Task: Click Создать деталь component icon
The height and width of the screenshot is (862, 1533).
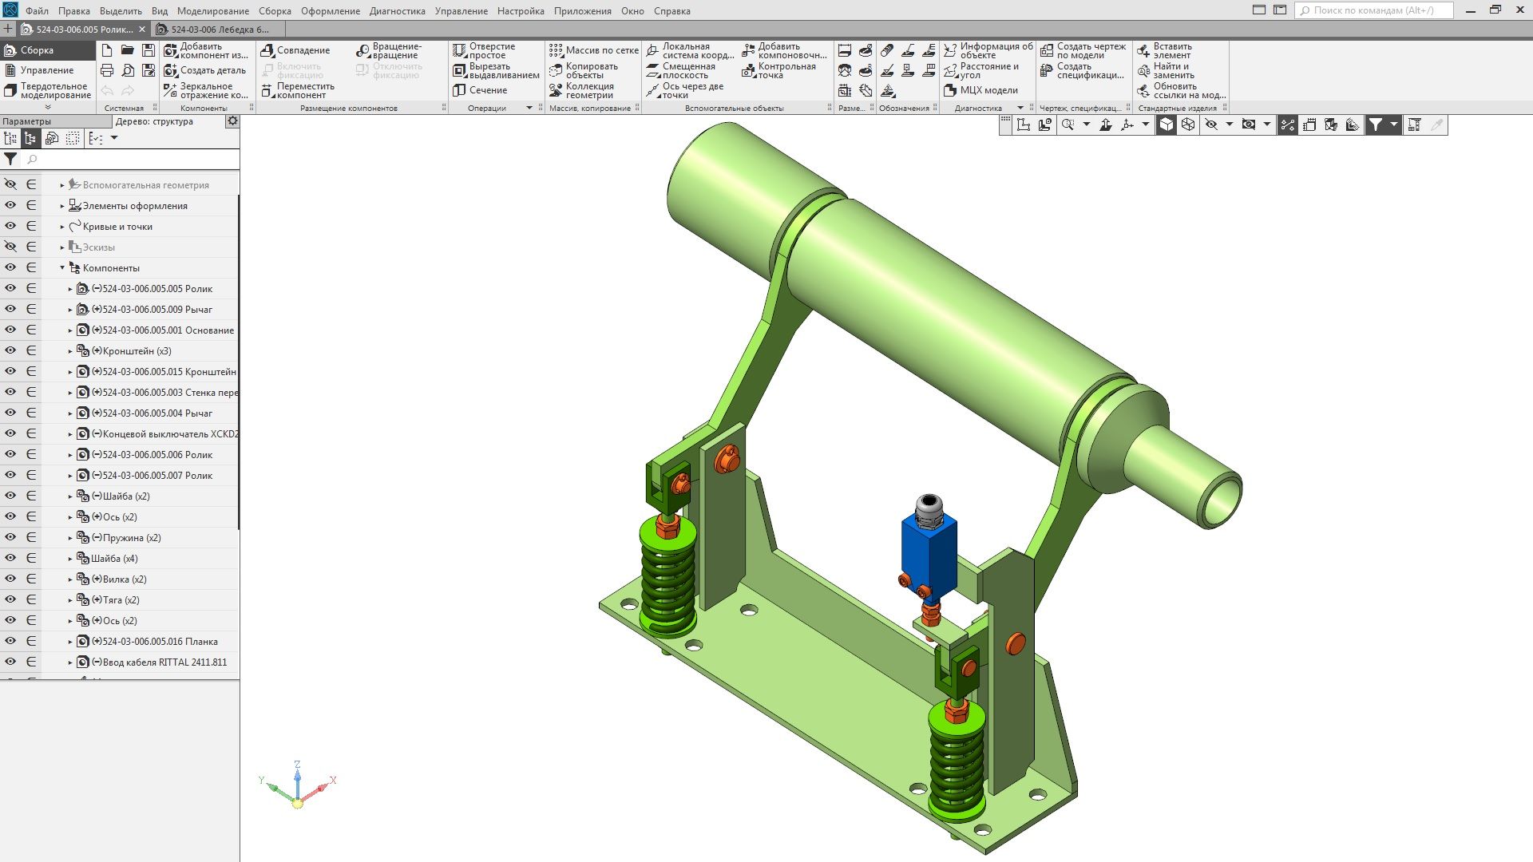Action: [x=170, y=70]
